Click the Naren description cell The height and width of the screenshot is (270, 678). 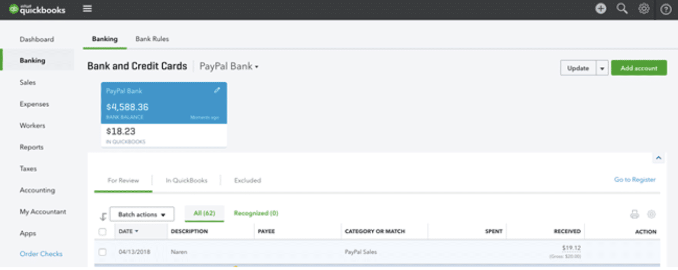pyautogui.click(x=178, y=252)
